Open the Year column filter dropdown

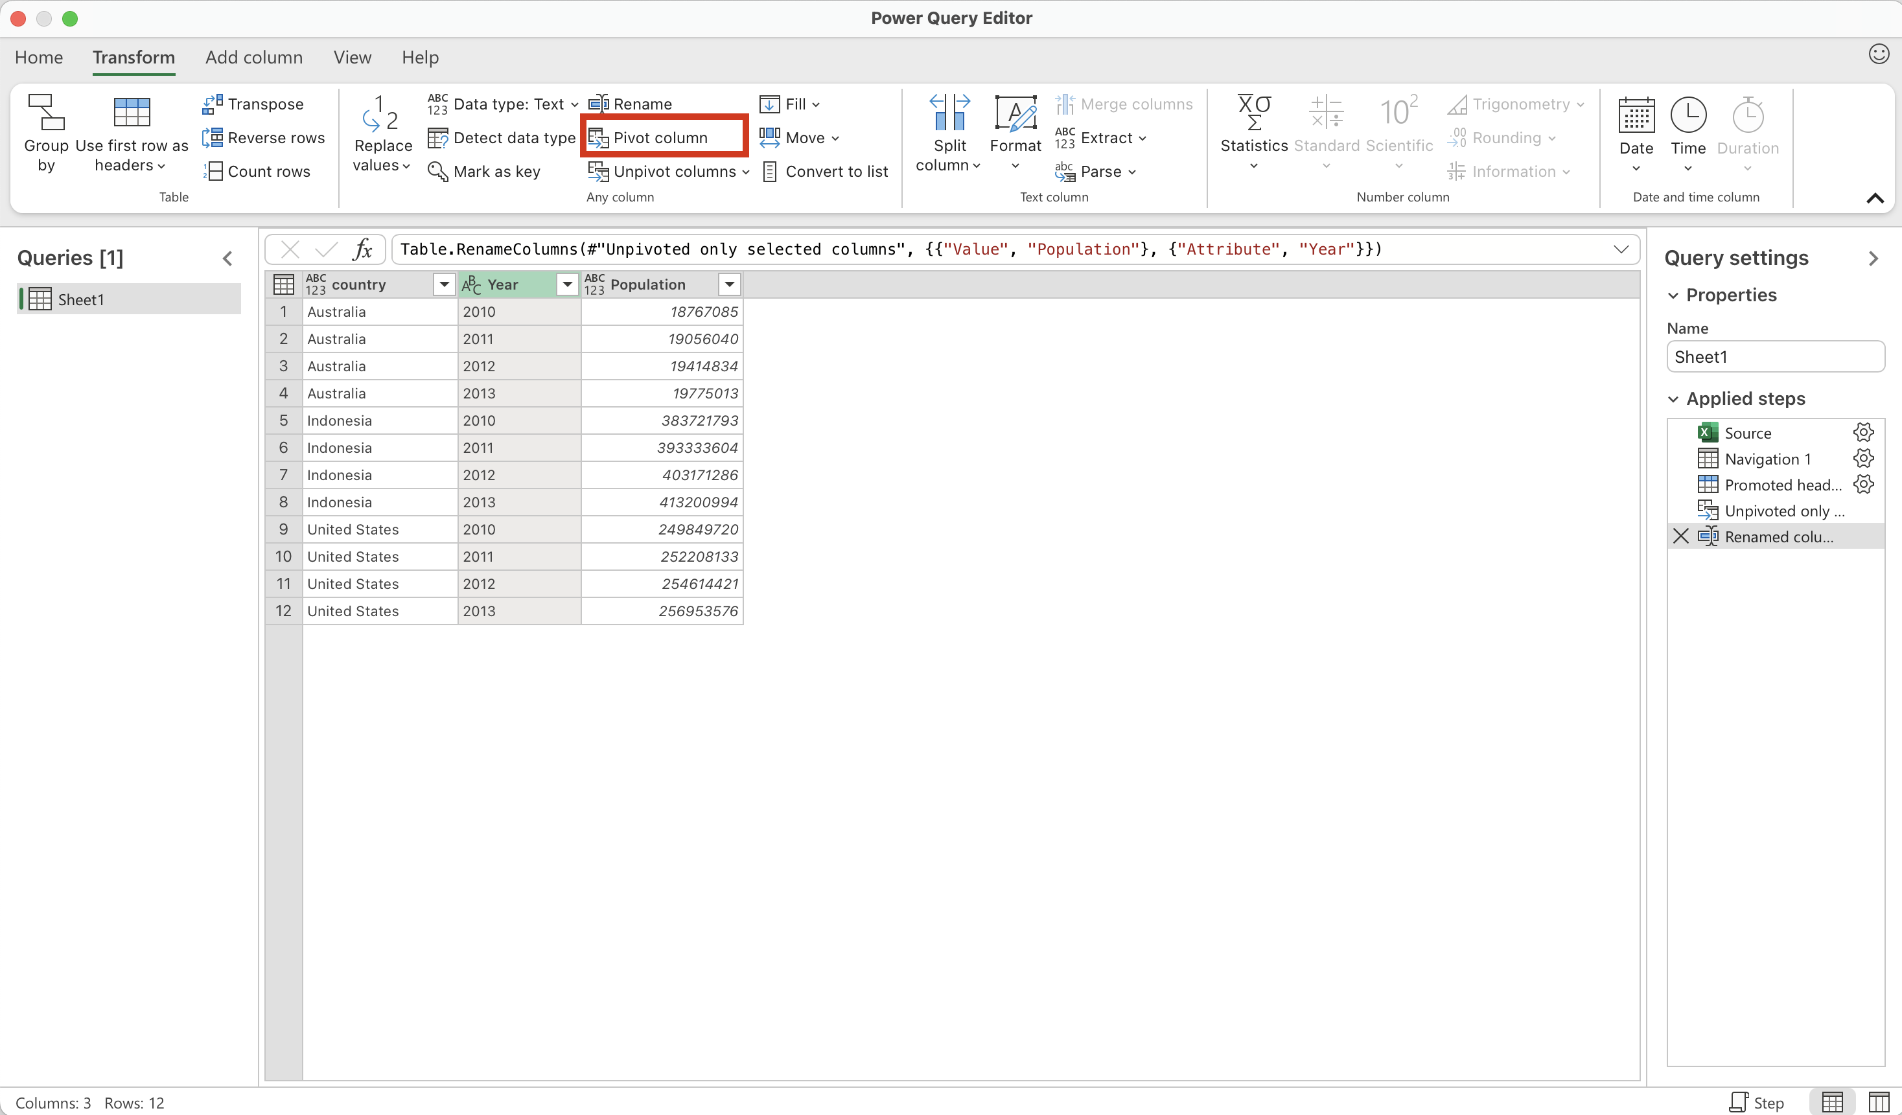tap(566, 284)
